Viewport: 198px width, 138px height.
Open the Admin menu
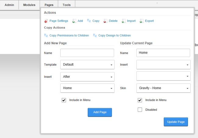tap(9, 5)
